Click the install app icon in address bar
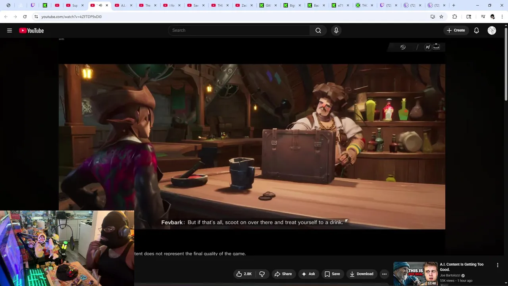The height and width of the screenshot is (286, 508). point(433,17)
